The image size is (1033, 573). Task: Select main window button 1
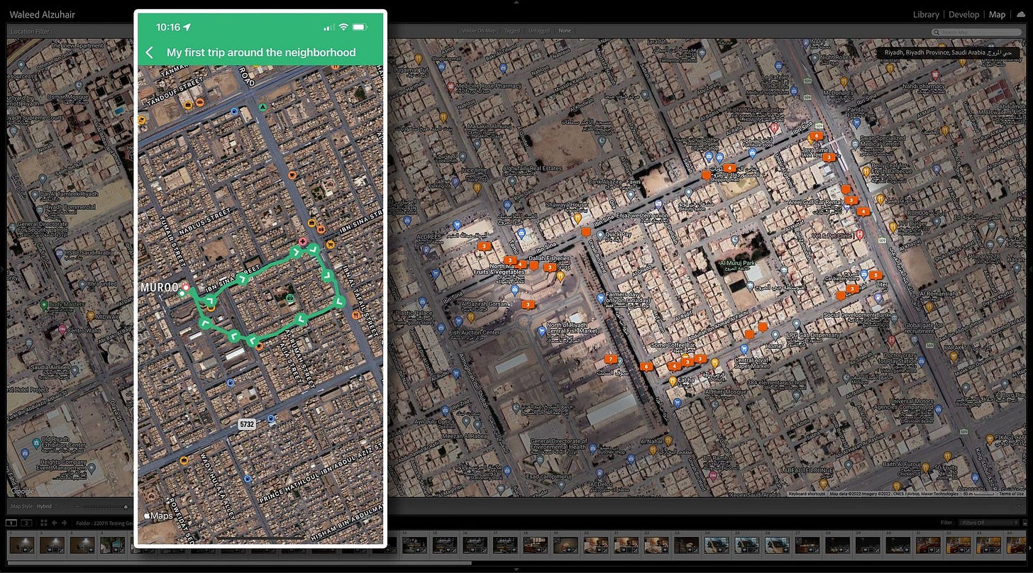[x=11, y=523]
